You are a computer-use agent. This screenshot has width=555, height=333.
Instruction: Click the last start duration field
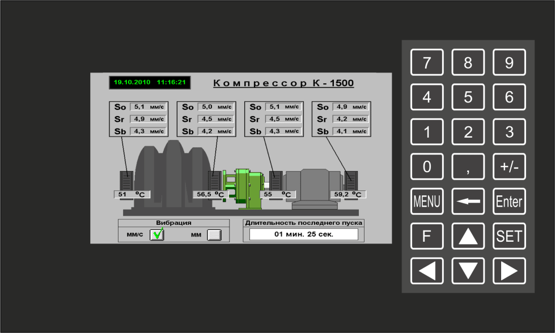tap(303, 234)
